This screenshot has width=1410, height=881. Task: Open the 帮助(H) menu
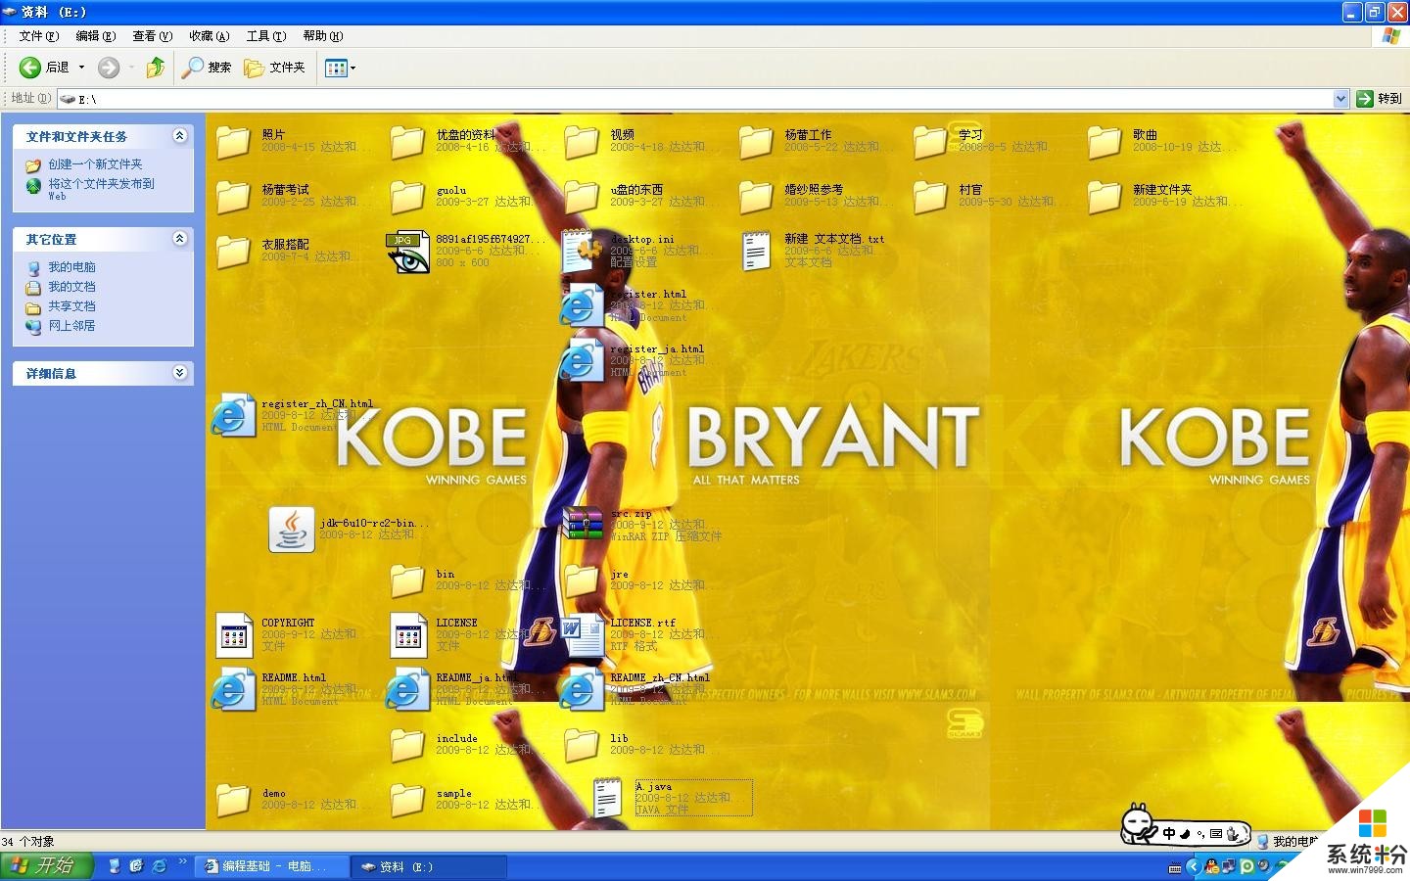click(x=323, y=36)
